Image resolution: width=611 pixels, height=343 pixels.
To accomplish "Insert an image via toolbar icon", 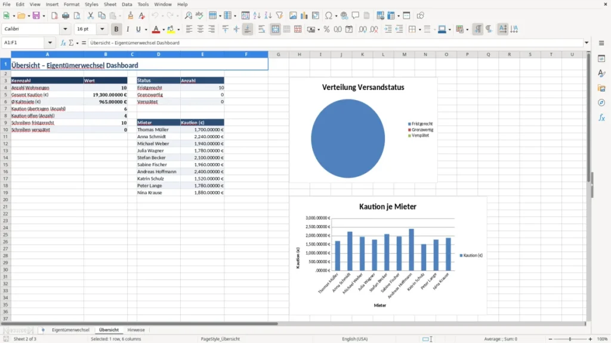I will click(x=293, y=15).
